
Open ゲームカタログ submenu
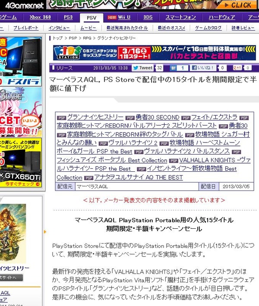pyautogui.click(x=208, y=28)
